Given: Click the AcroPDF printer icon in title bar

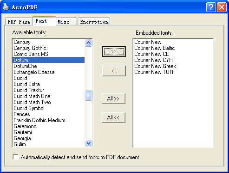Looking at the screenshot, I should click(6, 7).
